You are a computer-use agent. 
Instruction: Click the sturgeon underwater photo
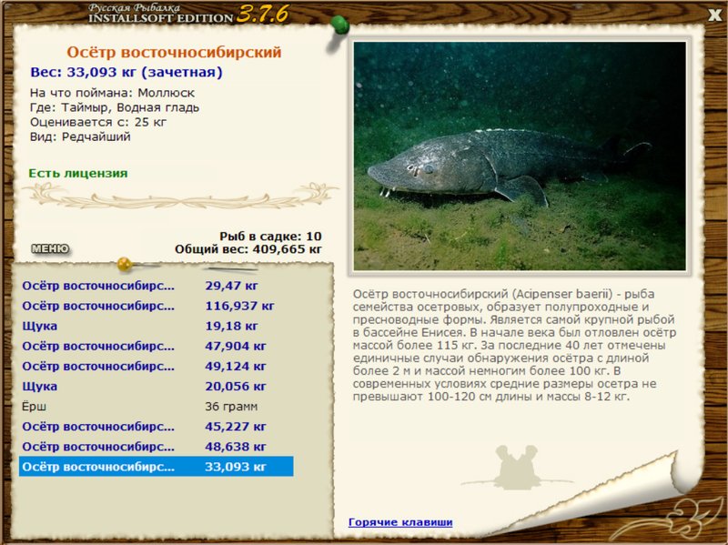pyautogui.click(x=520, y=156)
